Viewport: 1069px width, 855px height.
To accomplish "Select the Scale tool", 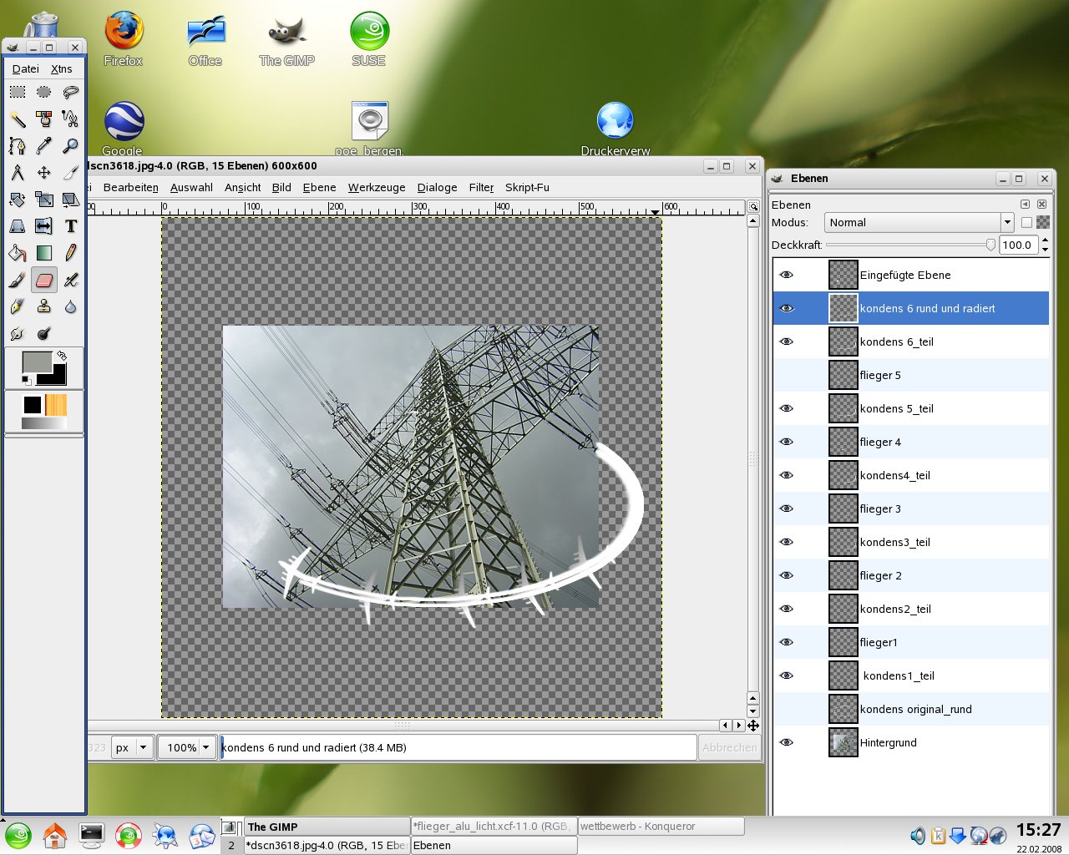I will (x=44, y=199).
